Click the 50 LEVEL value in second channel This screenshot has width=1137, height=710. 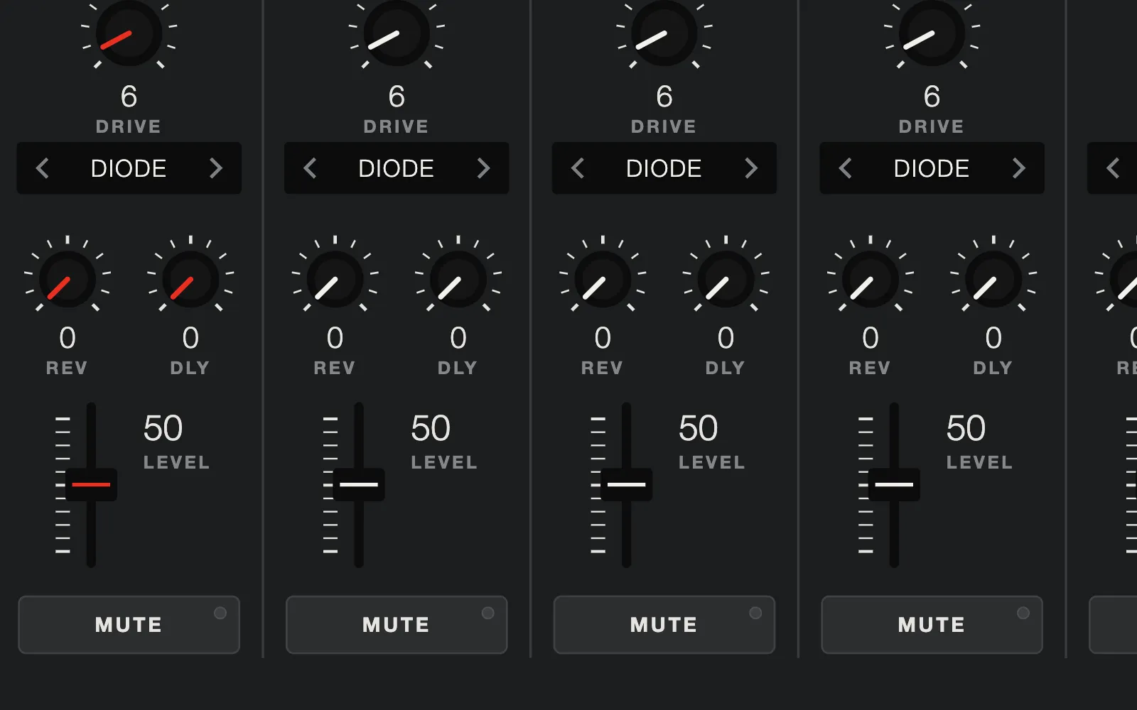tap(431, 428)
